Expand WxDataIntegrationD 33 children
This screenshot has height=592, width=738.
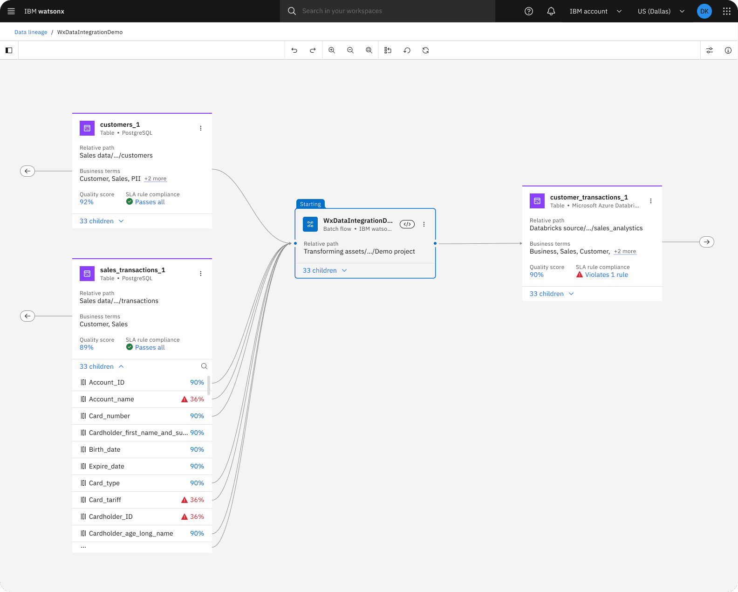point(325,270)
